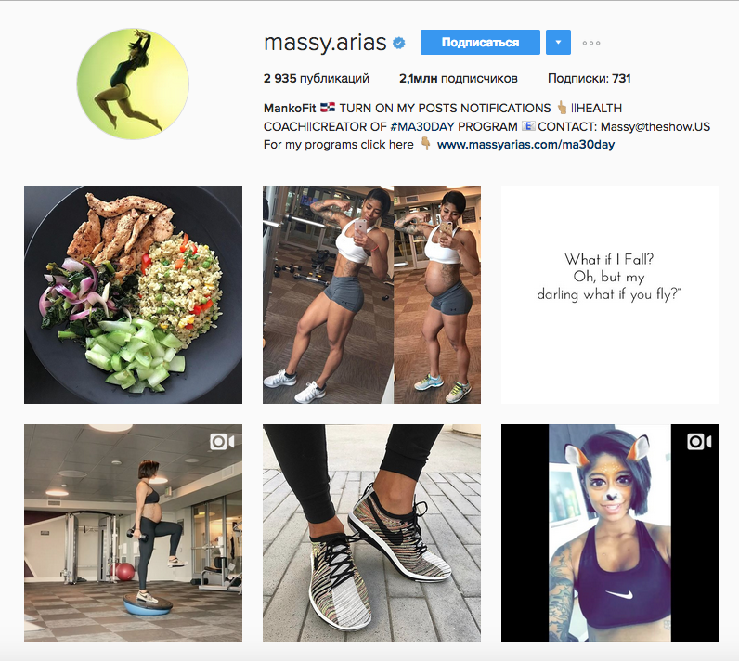The width and height of the screenshot is (739, 661).
Task: Open the gym mirror selfie comparison post
Action: [372, 294]
